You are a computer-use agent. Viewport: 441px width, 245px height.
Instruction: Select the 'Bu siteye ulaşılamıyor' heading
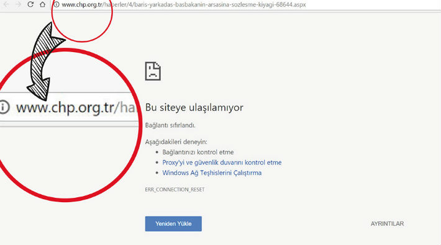(x=194, y=107)
